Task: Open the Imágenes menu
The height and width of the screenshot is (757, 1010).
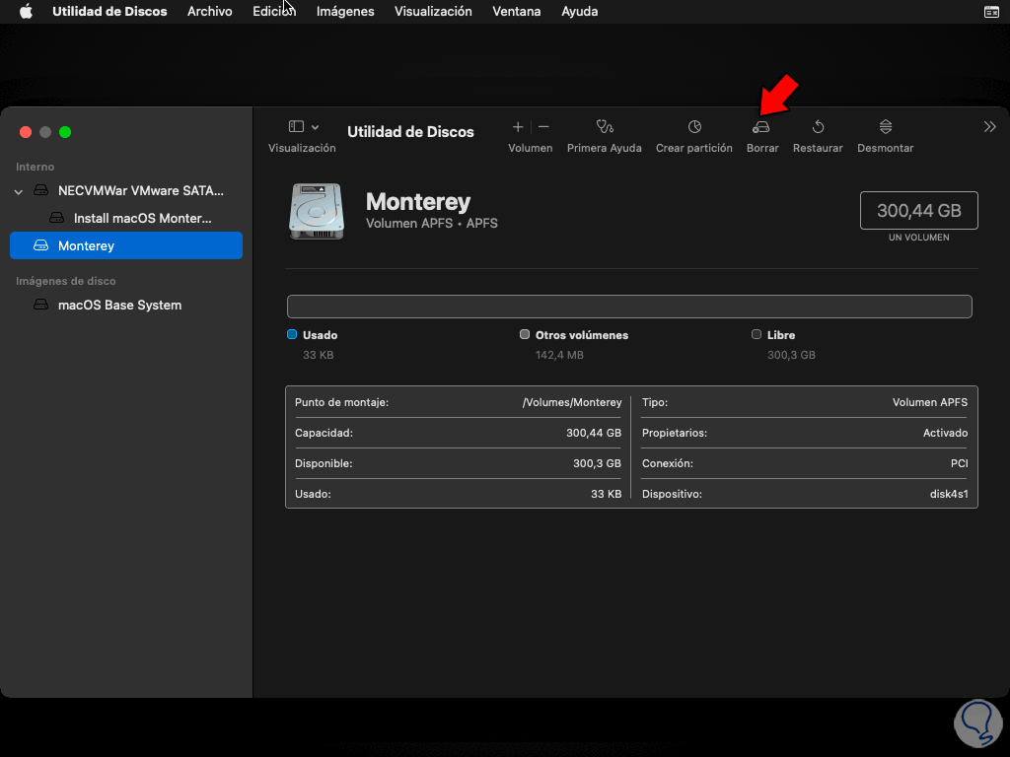Action: (x=345, y=12)
